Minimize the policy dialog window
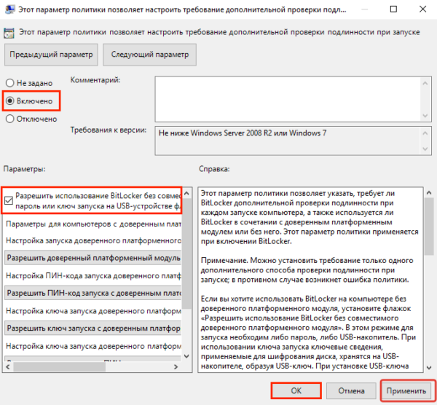 (365, 9)
